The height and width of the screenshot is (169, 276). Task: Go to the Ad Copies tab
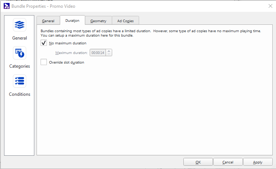125,21
